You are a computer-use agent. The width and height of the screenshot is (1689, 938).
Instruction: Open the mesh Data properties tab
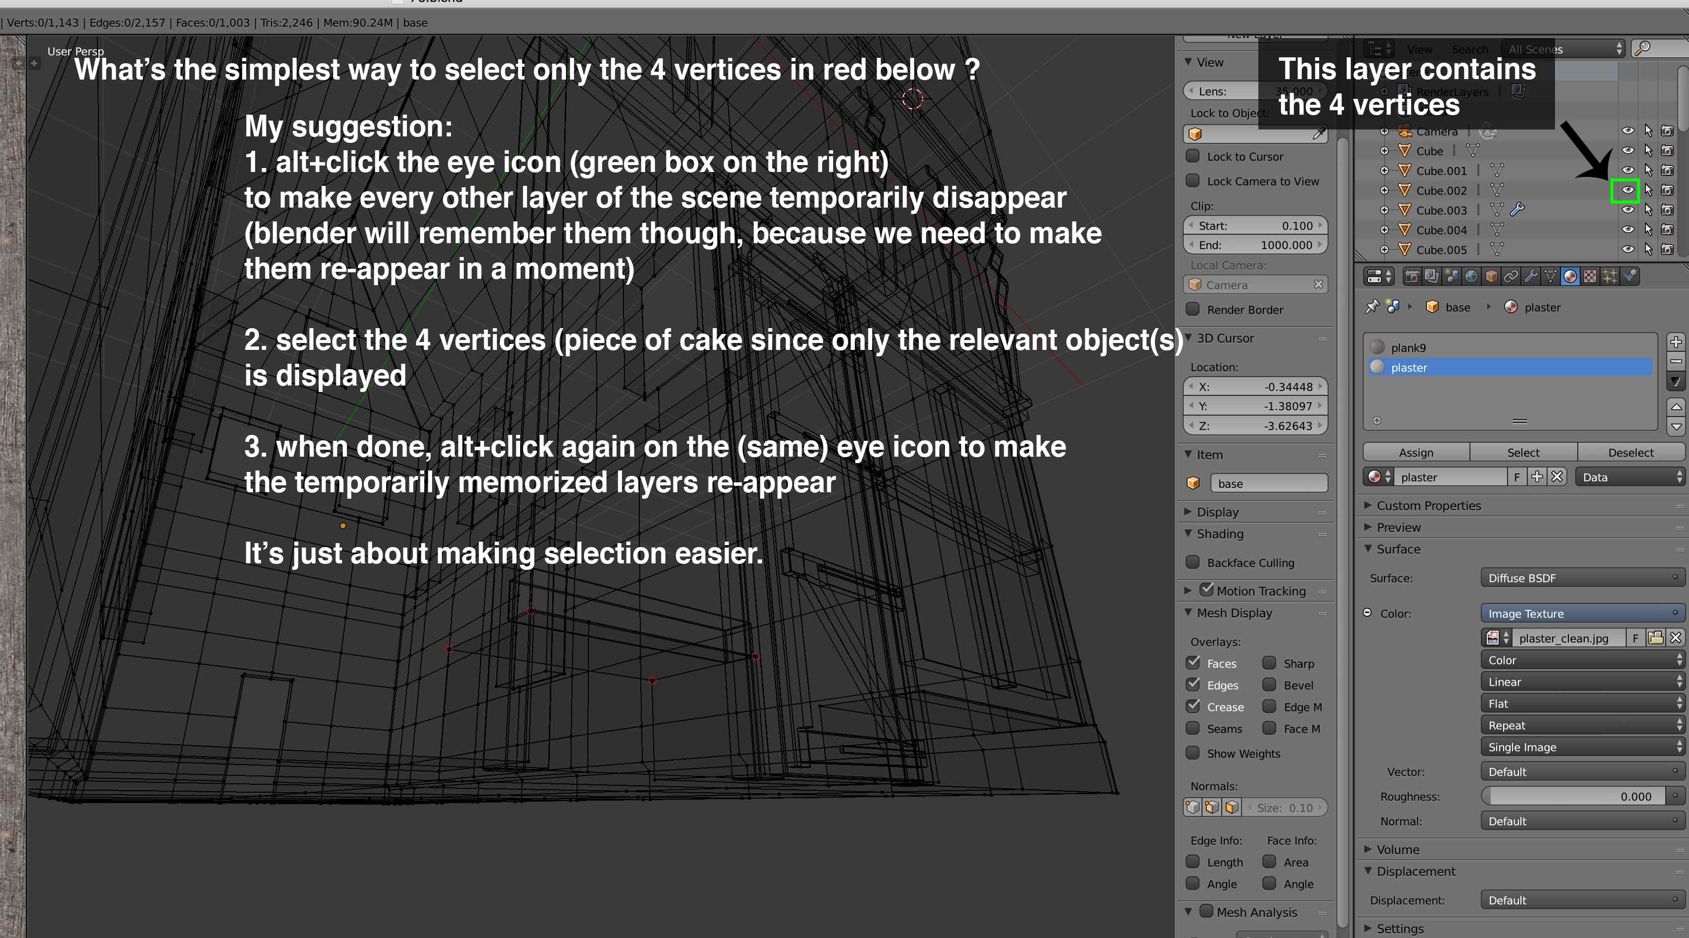[x=1550, y=277]
